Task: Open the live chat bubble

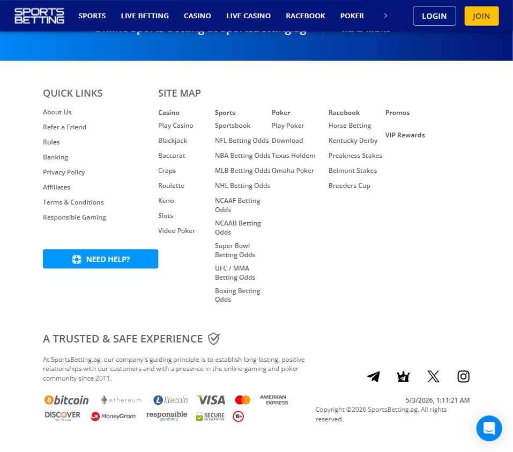Action: [x=489, y=428]
